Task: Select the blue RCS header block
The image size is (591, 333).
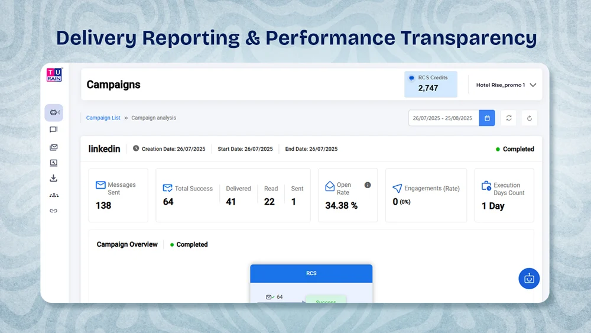Action: [311, 273]
